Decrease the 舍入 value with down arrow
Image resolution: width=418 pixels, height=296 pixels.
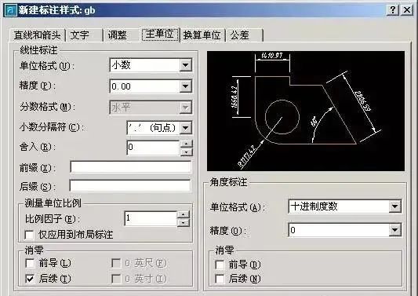coord(186,152)
